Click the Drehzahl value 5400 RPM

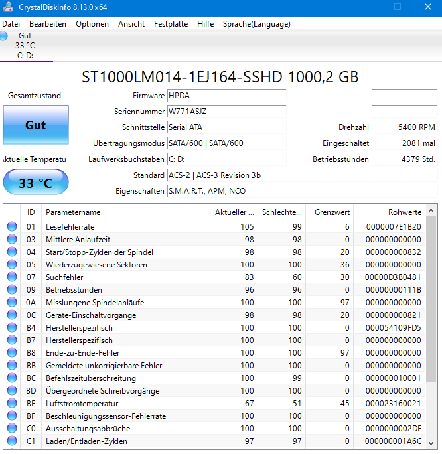tap(404, 127)
